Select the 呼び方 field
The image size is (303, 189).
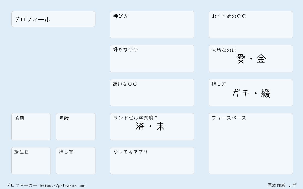[x=152, y=25]
